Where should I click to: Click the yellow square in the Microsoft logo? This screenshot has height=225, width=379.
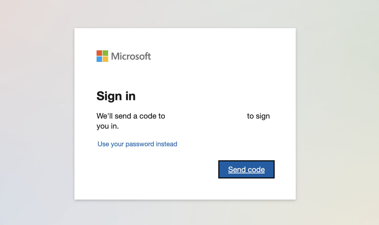coord(105,60)
